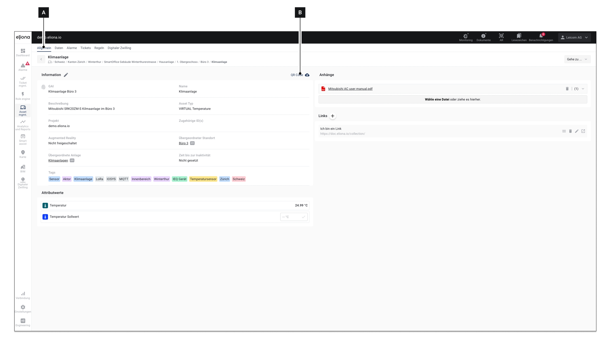Screen dimensions: 605x338
Task: Download QR Code via cloud icon
Action: click(307, 75)
